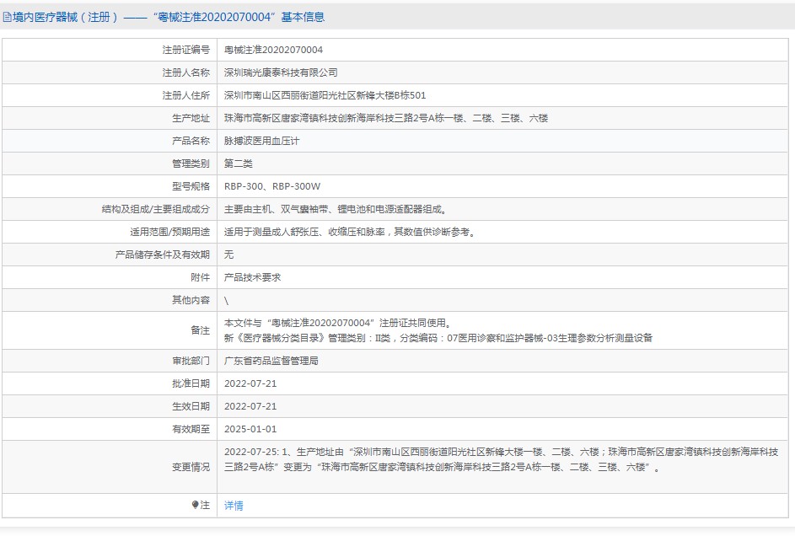795x536 pixels.
Task: Click the label 注册人名称
Action: coord(185,72)
